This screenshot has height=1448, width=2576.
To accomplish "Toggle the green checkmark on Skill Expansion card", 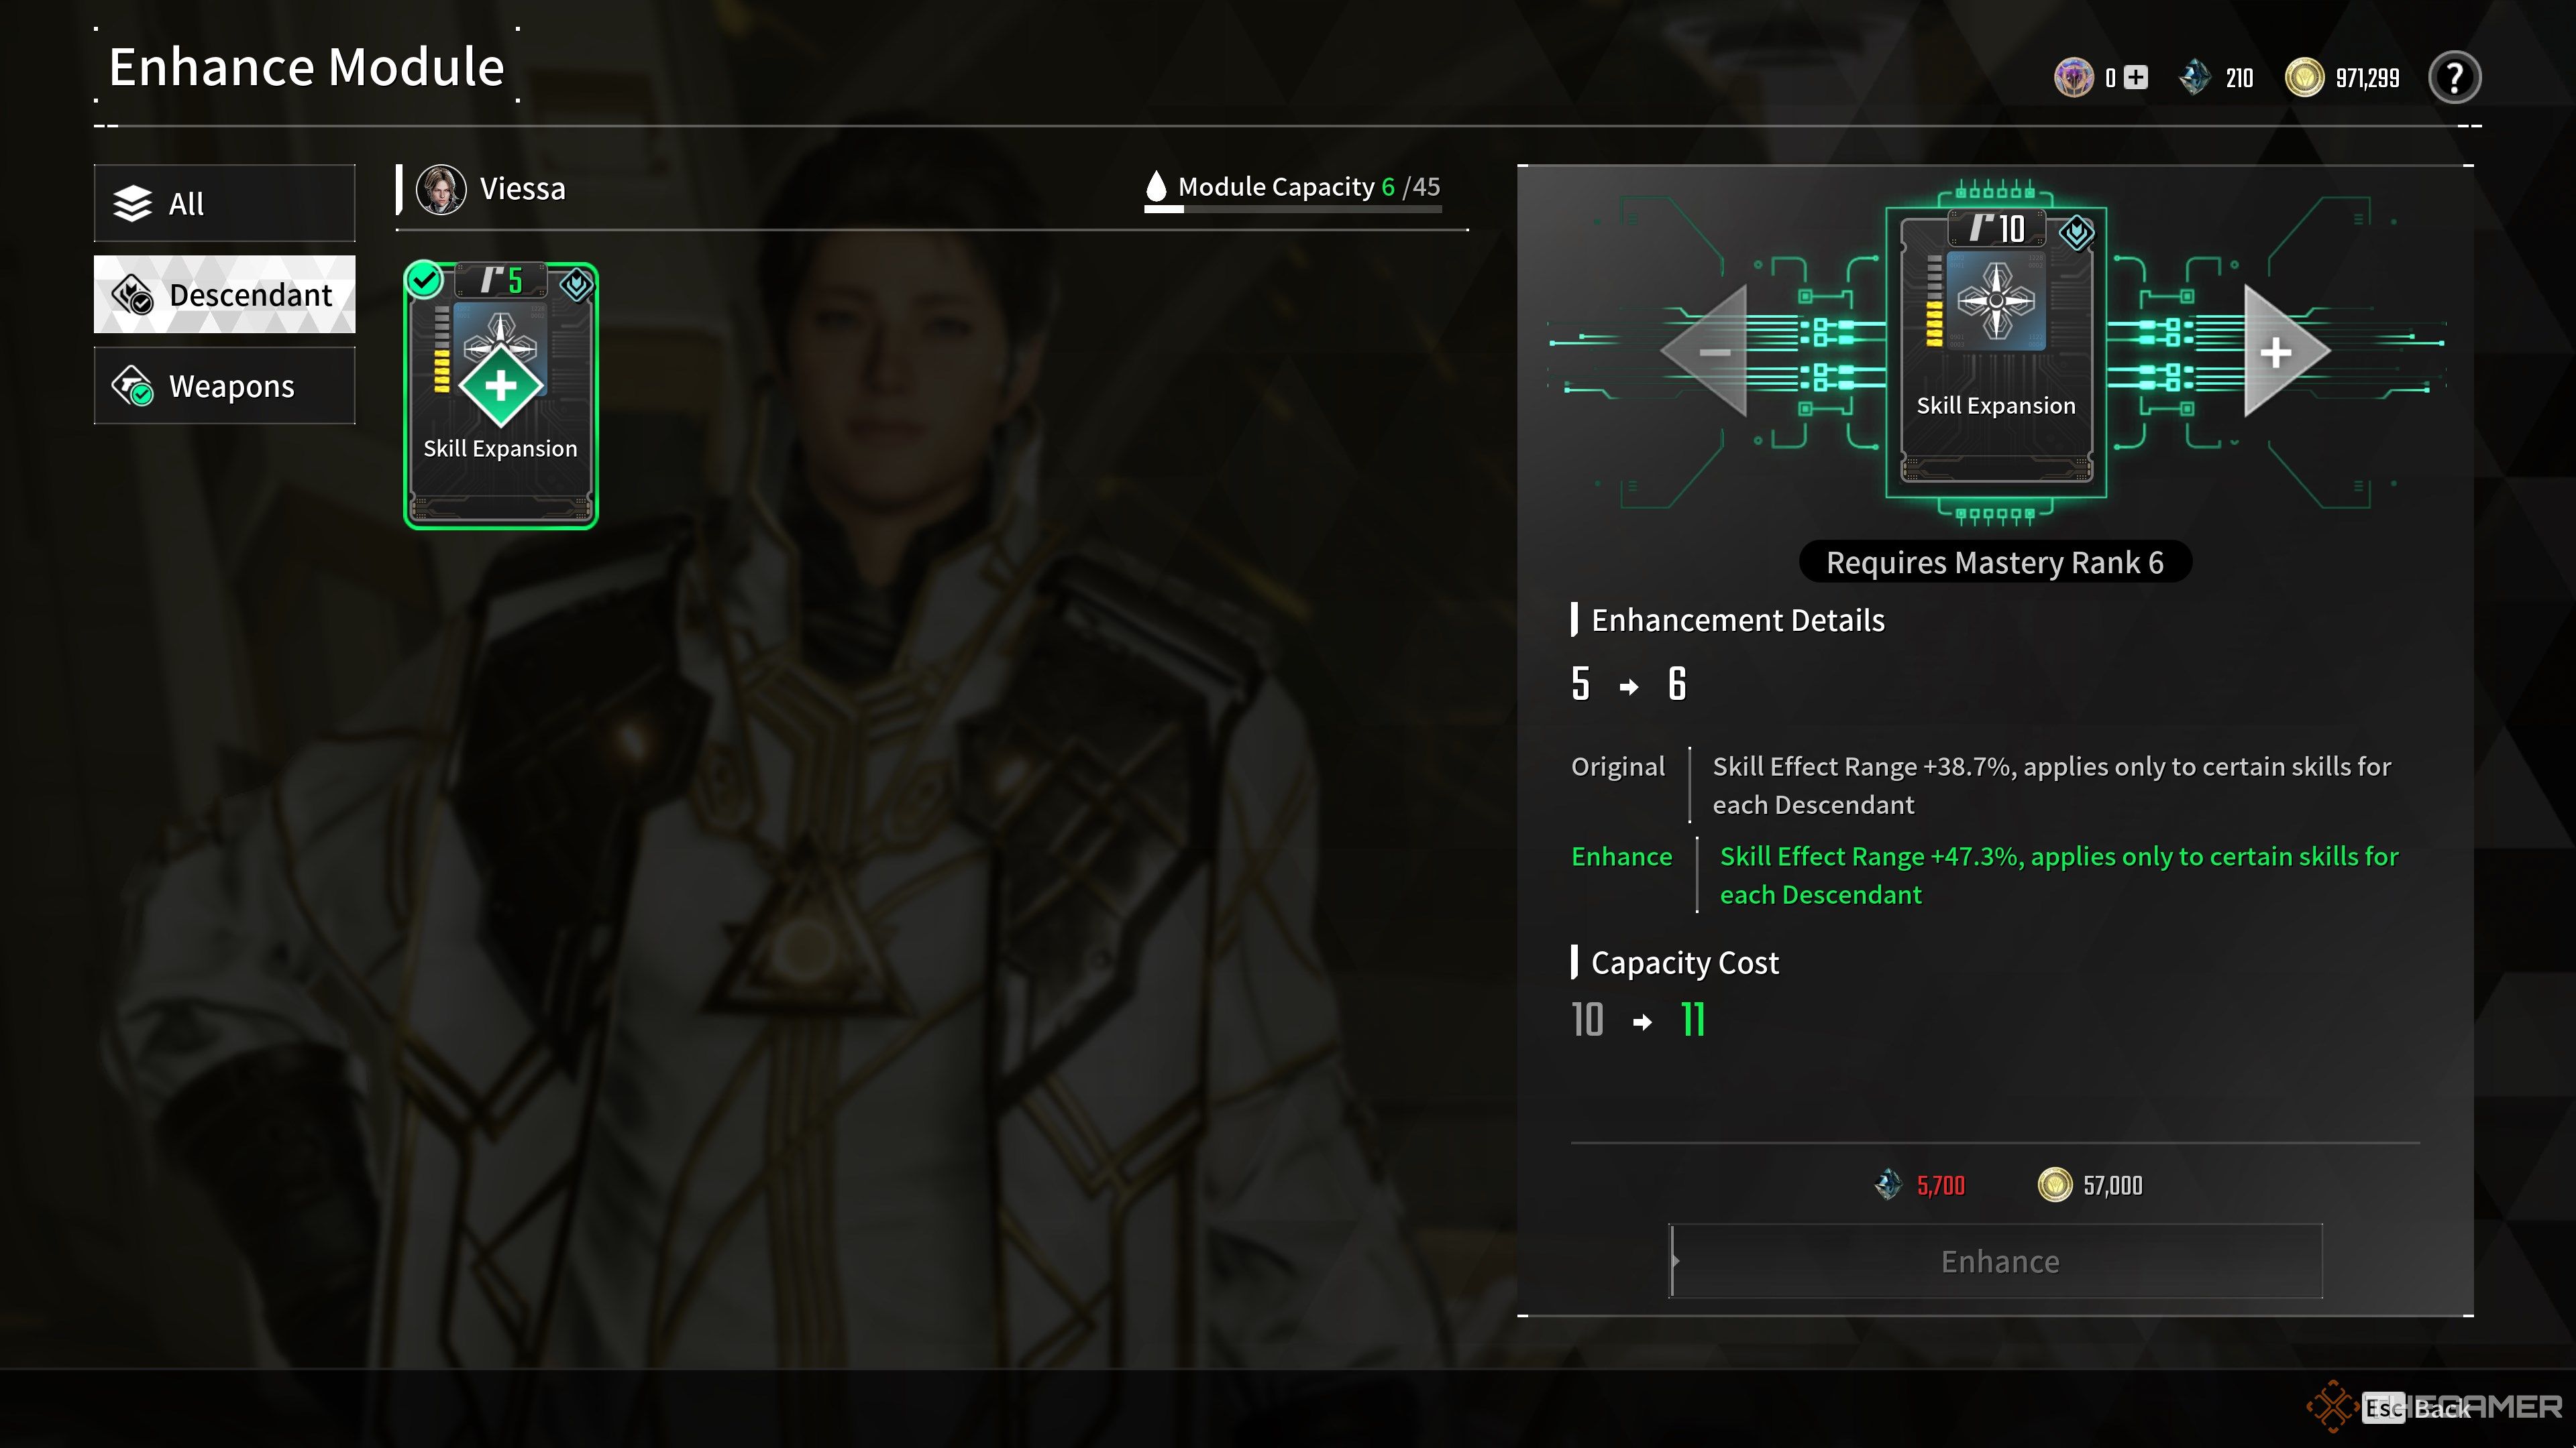I will [424, 281].
